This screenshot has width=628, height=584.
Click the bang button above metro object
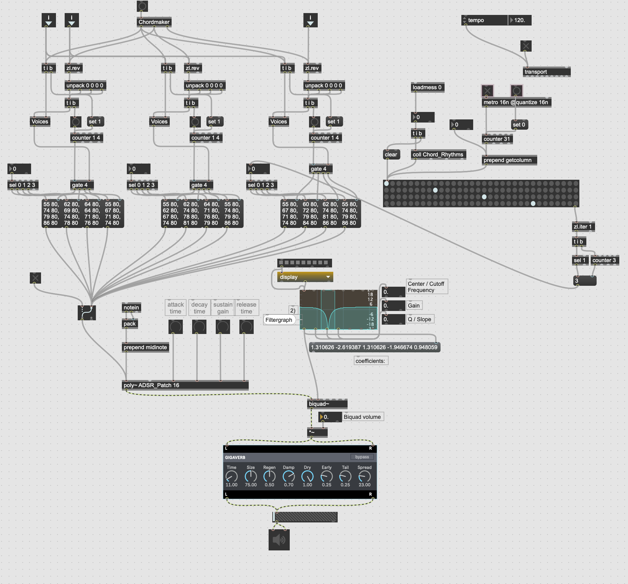coord(516,91)
